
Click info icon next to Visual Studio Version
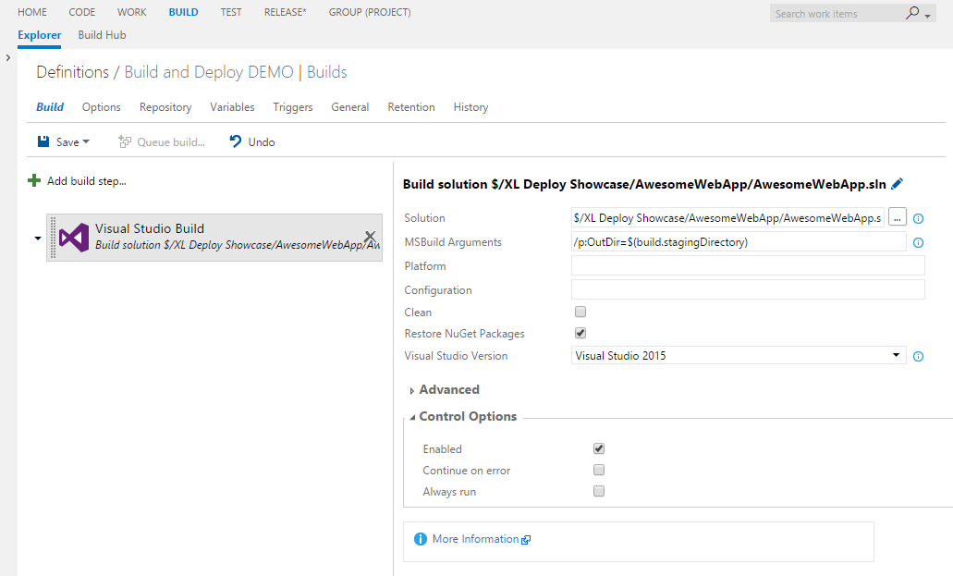tap(919, 356)
